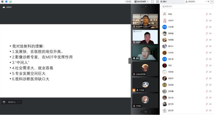The width and height of the screenshot is (214, 115).
Task: Click the cloud recording status icon
Action: [4, 7]
